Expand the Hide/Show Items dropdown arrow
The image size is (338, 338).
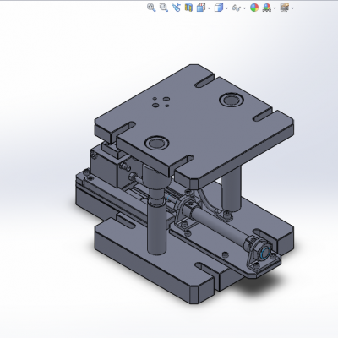click(244, 8)
